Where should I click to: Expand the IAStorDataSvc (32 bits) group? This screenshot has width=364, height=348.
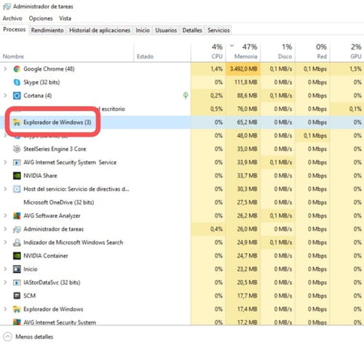coord(5,282)
